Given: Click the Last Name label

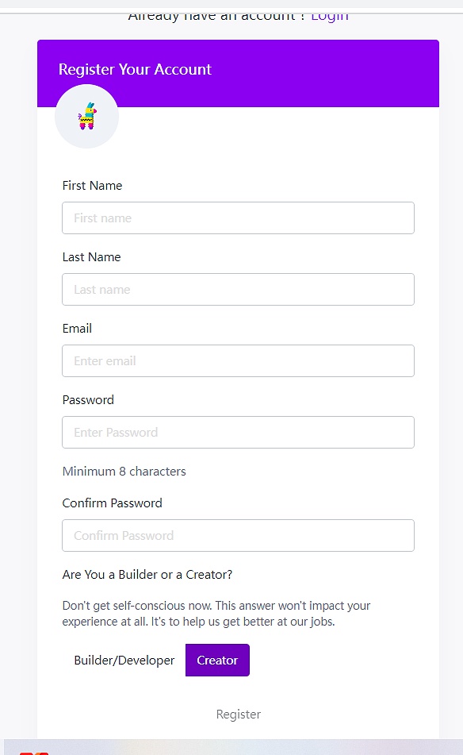Looking at the screenshot, I should [91, 257].
